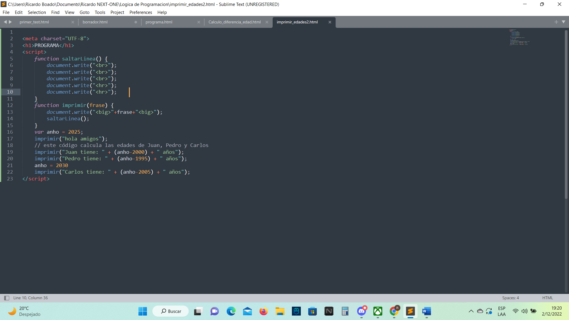Viewport: 569px width, 320px height.
Task: Click the 'anho = 2030' line
Action: pos(51,165)
